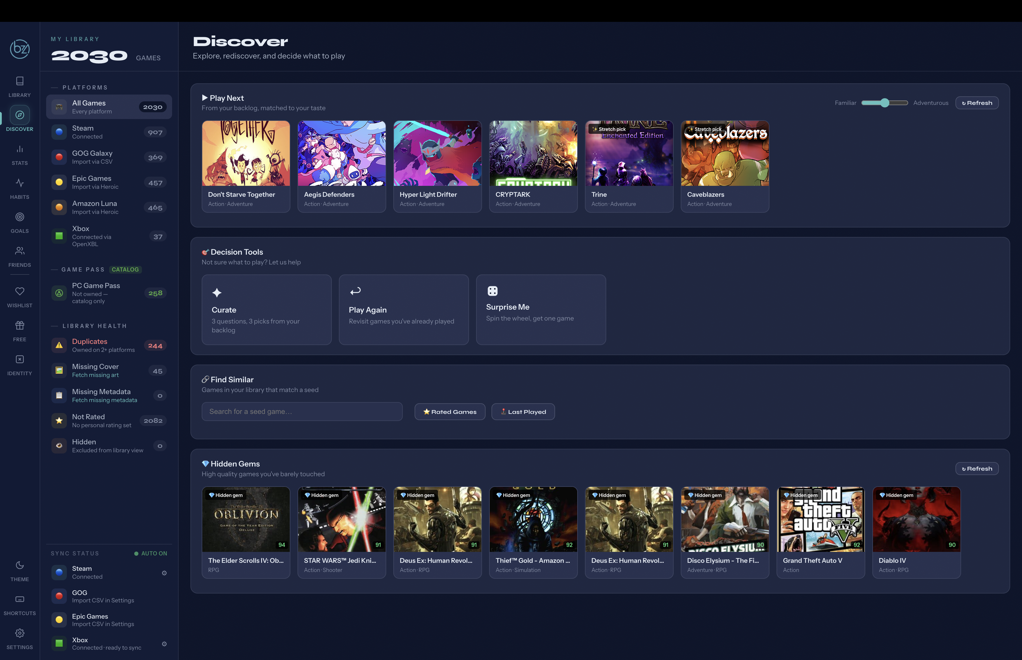Viewport: 1022px width, 660px height.
Task: Open the PC Game Pass catalog
Action: (109, 293)
